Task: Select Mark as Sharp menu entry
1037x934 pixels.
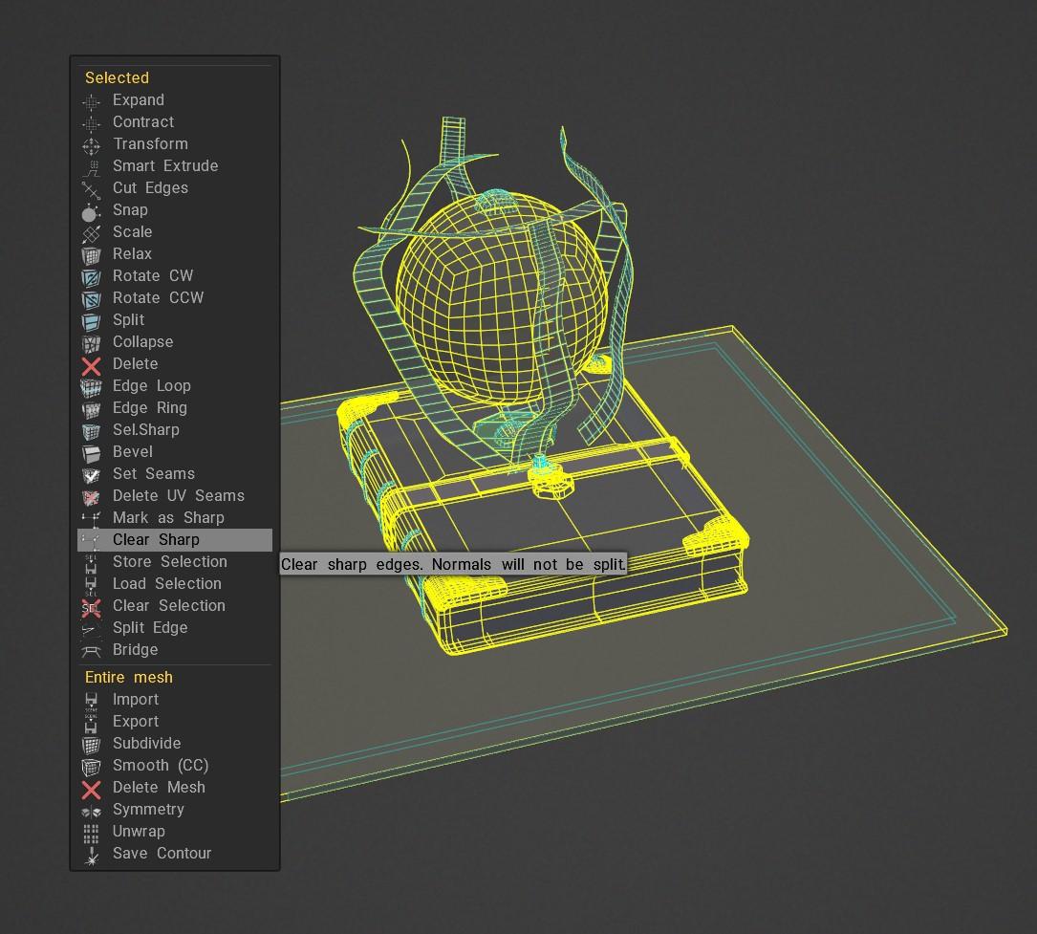Action: pos(168,518)
